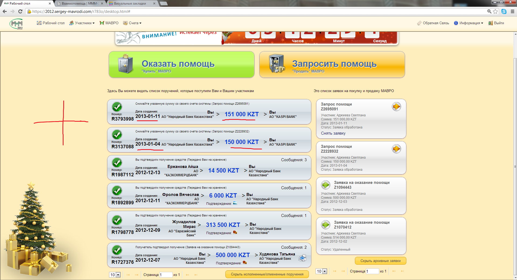Click Сообщения: 2 on order R1727376
The height and width of the screenshot is (280, 517).
[x=294, y=247]
